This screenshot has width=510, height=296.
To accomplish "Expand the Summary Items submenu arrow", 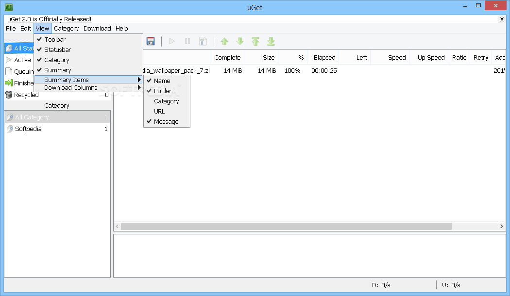I will pyautogui.click(x=139, y=80).
